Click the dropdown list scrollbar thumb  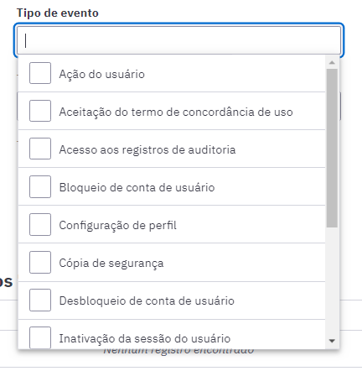click(x=332, y=148)
